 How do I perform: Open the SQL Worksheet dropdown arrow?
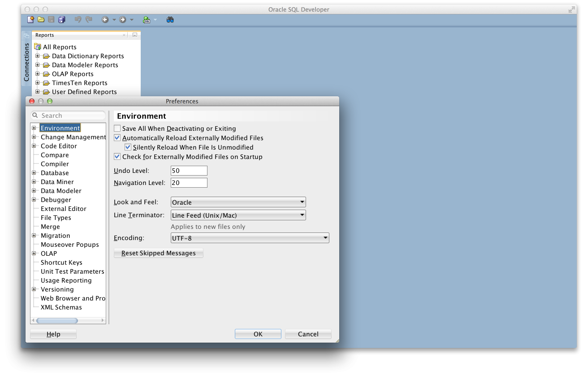(x=155, y=20)
